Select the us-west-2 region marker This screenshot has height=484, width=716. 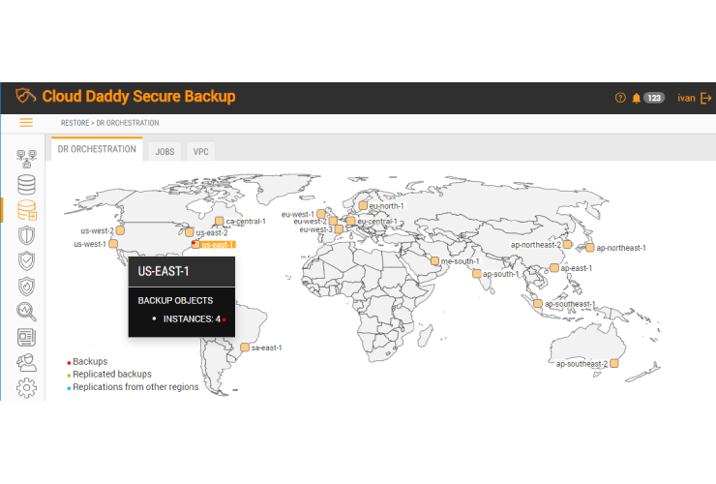(x=121, y=230)
